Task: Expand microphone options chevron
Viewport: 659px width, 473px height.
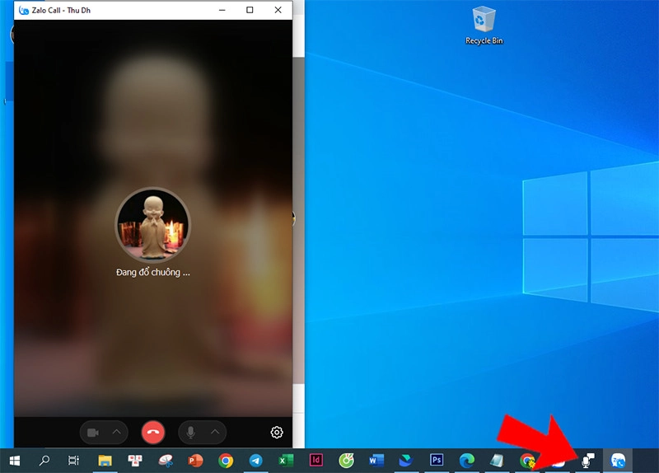Action: pyautogui.click(x=215, y=433)
